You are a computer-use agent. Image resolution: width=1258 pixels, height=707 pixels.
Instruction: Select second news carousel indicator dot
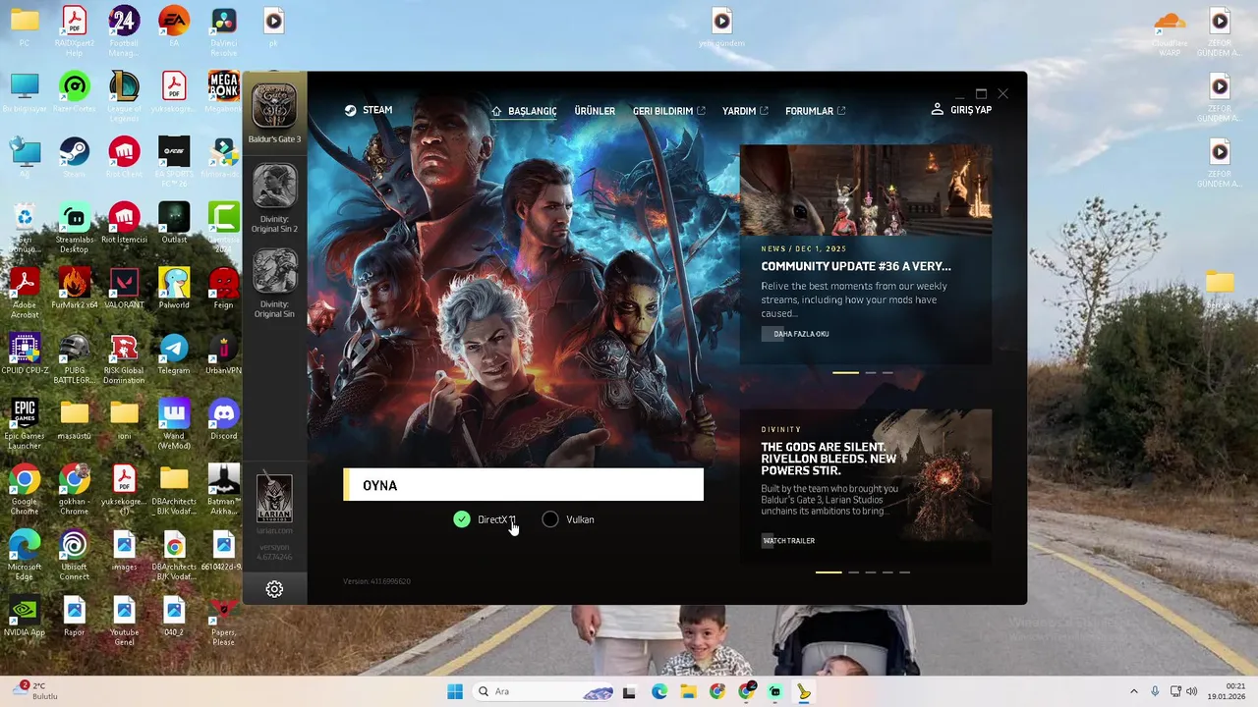(x=870, y=372)
